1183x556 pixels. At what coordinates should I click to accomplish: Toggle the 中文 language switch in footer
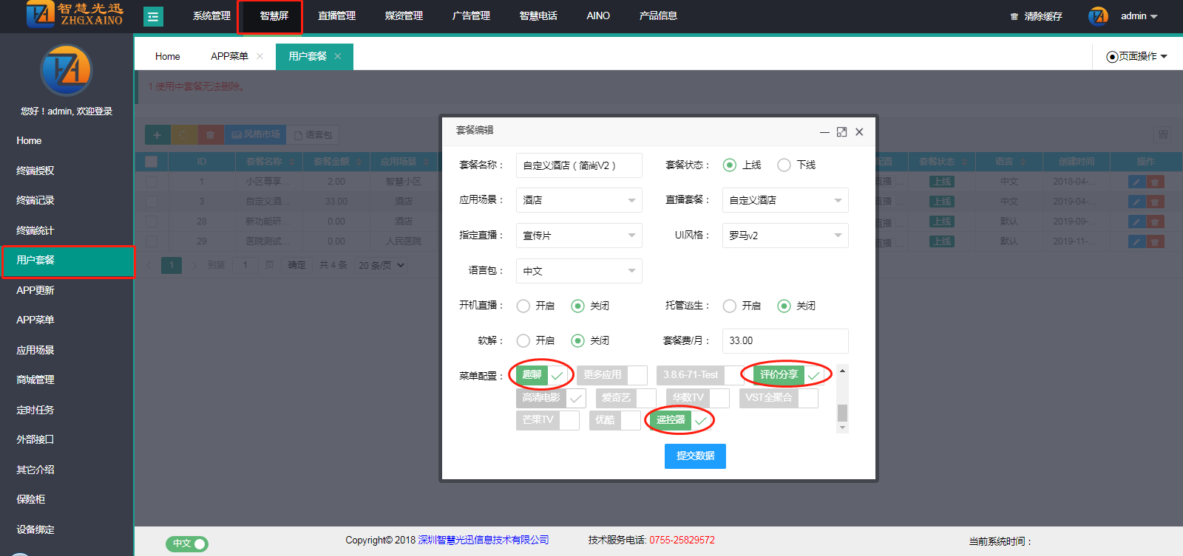187,543
